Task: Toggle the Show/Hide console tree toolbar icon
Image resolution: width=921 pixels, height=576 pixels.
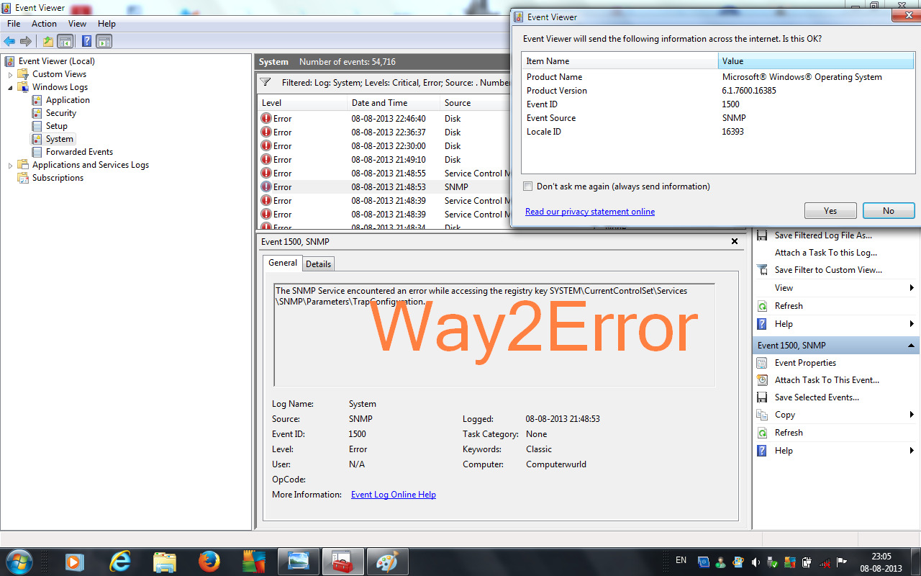Action: 65,41
